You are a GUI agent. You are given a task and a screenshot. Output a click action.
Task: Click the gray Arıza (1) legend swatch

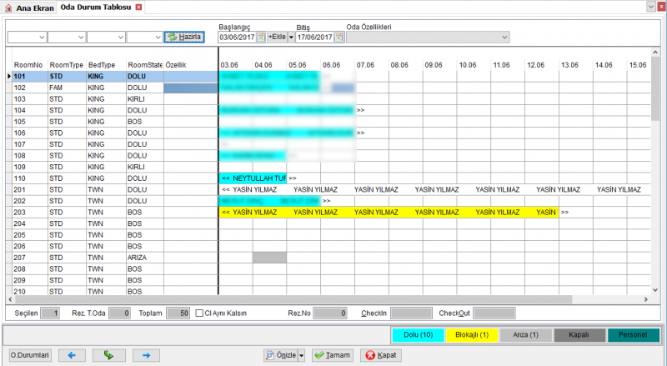pyautogui.click(x=526, y=335)
